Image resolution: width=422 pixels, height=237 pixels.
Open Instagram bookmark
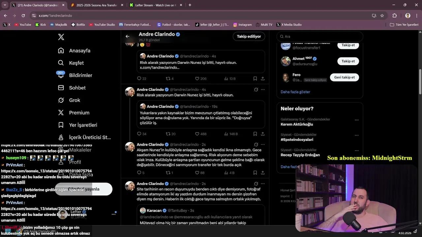242,25
